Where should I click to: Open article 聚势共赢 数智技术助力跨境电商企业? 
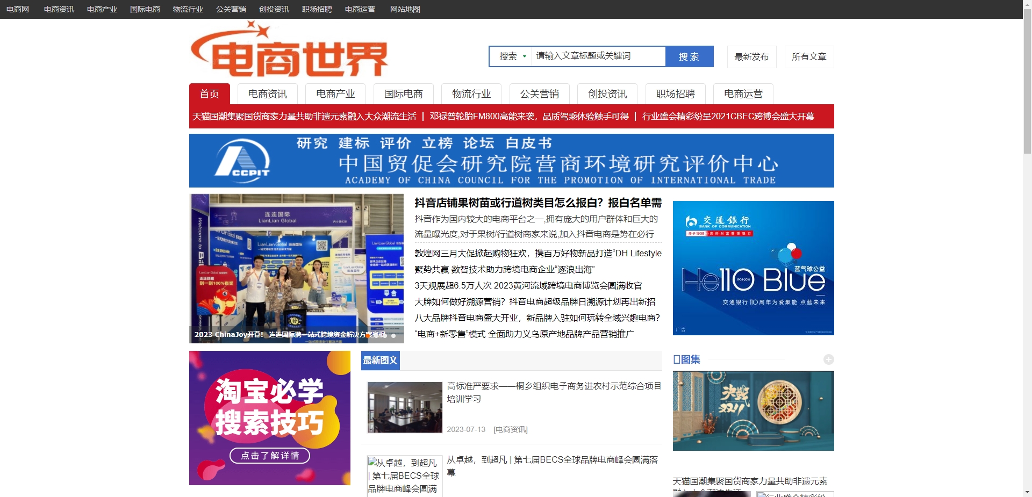[504, 269]
